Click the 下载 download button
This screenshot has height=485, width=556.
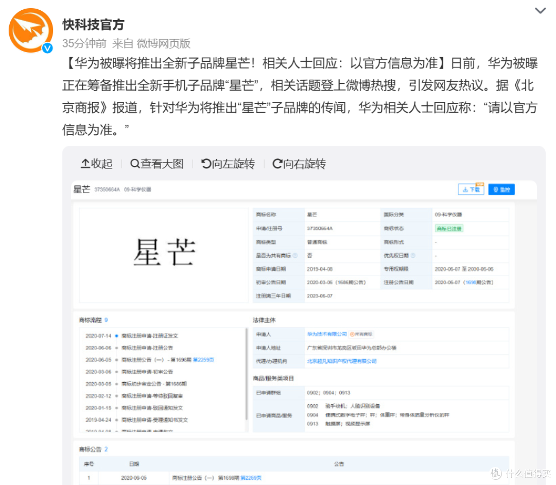(471, 189)
